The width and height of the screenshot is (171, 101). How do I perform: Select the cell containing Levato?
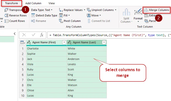[87, 64]
